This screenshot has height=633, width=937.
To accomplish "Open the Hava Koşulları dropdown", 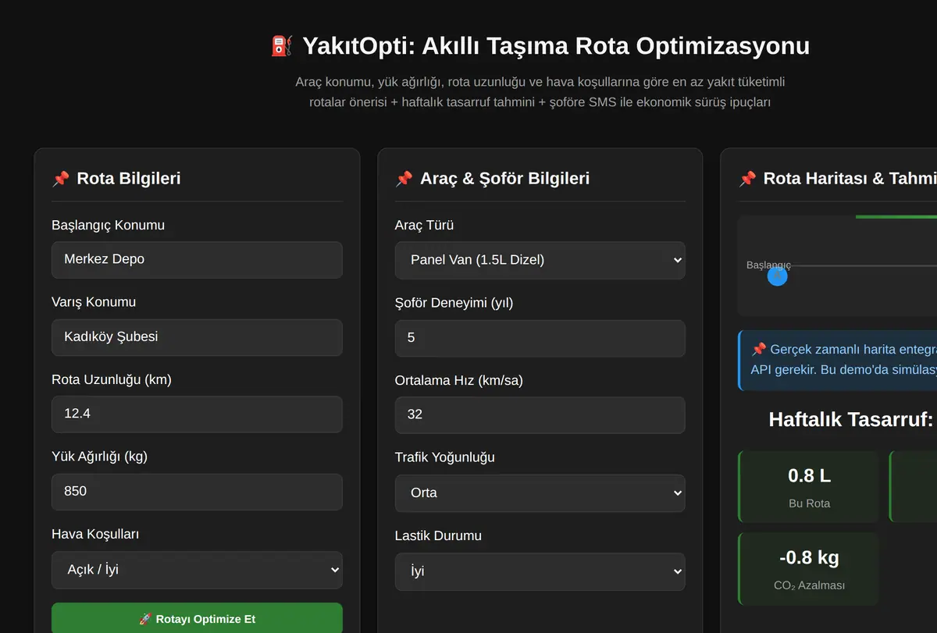I will point(197,570).
